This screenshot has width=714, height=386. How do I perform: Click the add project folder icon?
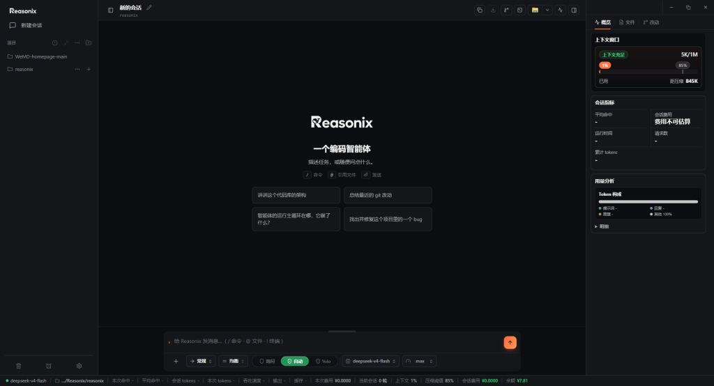point(89,43)
